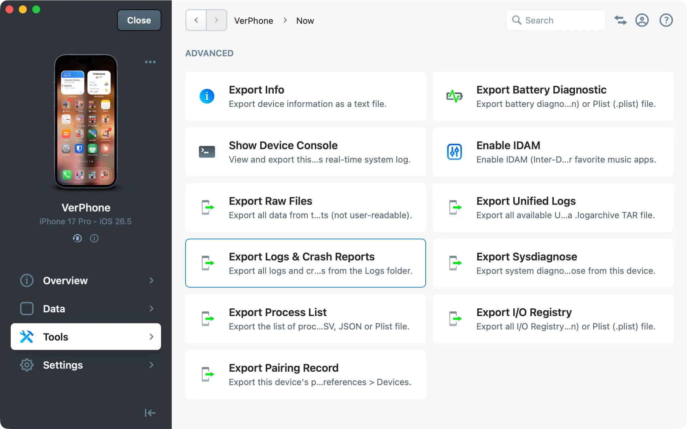
Task: Click the Export Battery Diagnostic battery icon
Action: [x=455, y=97]
